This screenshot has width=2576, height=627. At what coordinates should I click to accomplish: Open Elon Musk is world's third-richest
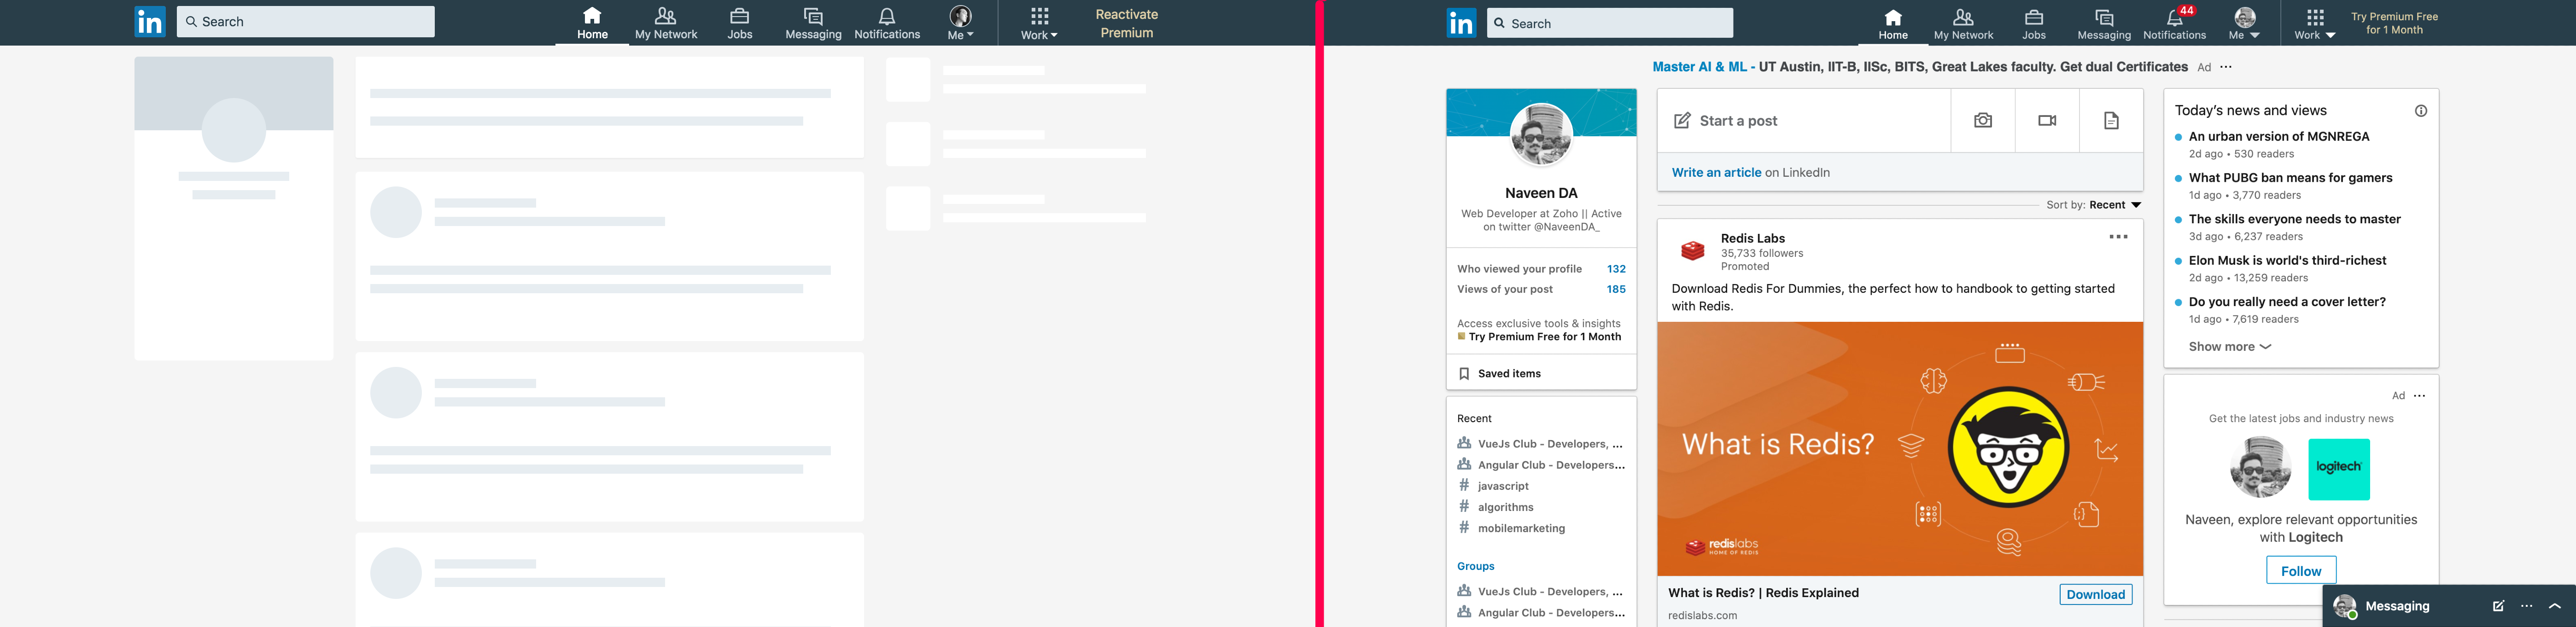(x=2287, y=260)
